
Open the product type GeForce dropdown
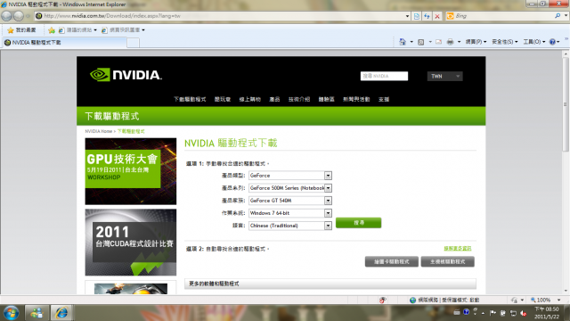(x=289, y=176)
